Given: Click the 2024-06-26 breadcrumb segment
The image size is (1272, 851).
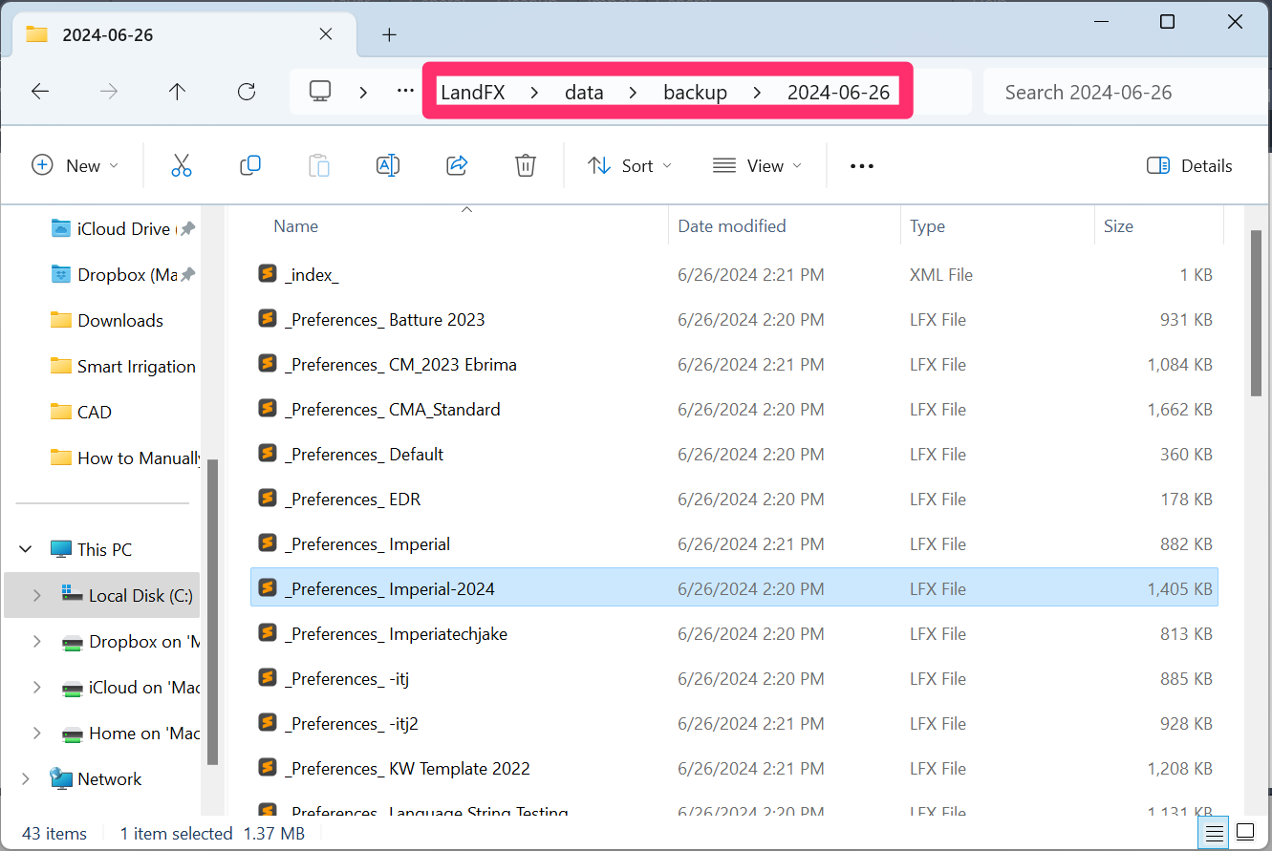Looking at the screenshot, I should coord(838,93).
